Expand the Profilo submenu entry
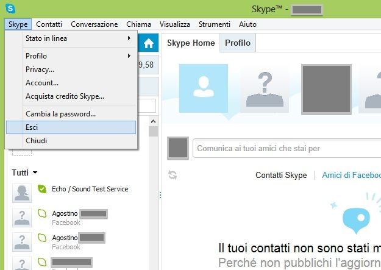Viewport: 381px width, 270px height. pos(71,56)
